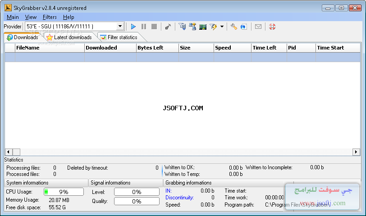This screenshot has height=216, width=366.
Task: Open settings with the wrench icon
Action: (x=233, y=27)
